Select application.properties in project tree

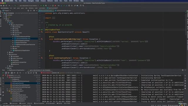(x=19, y=62)
